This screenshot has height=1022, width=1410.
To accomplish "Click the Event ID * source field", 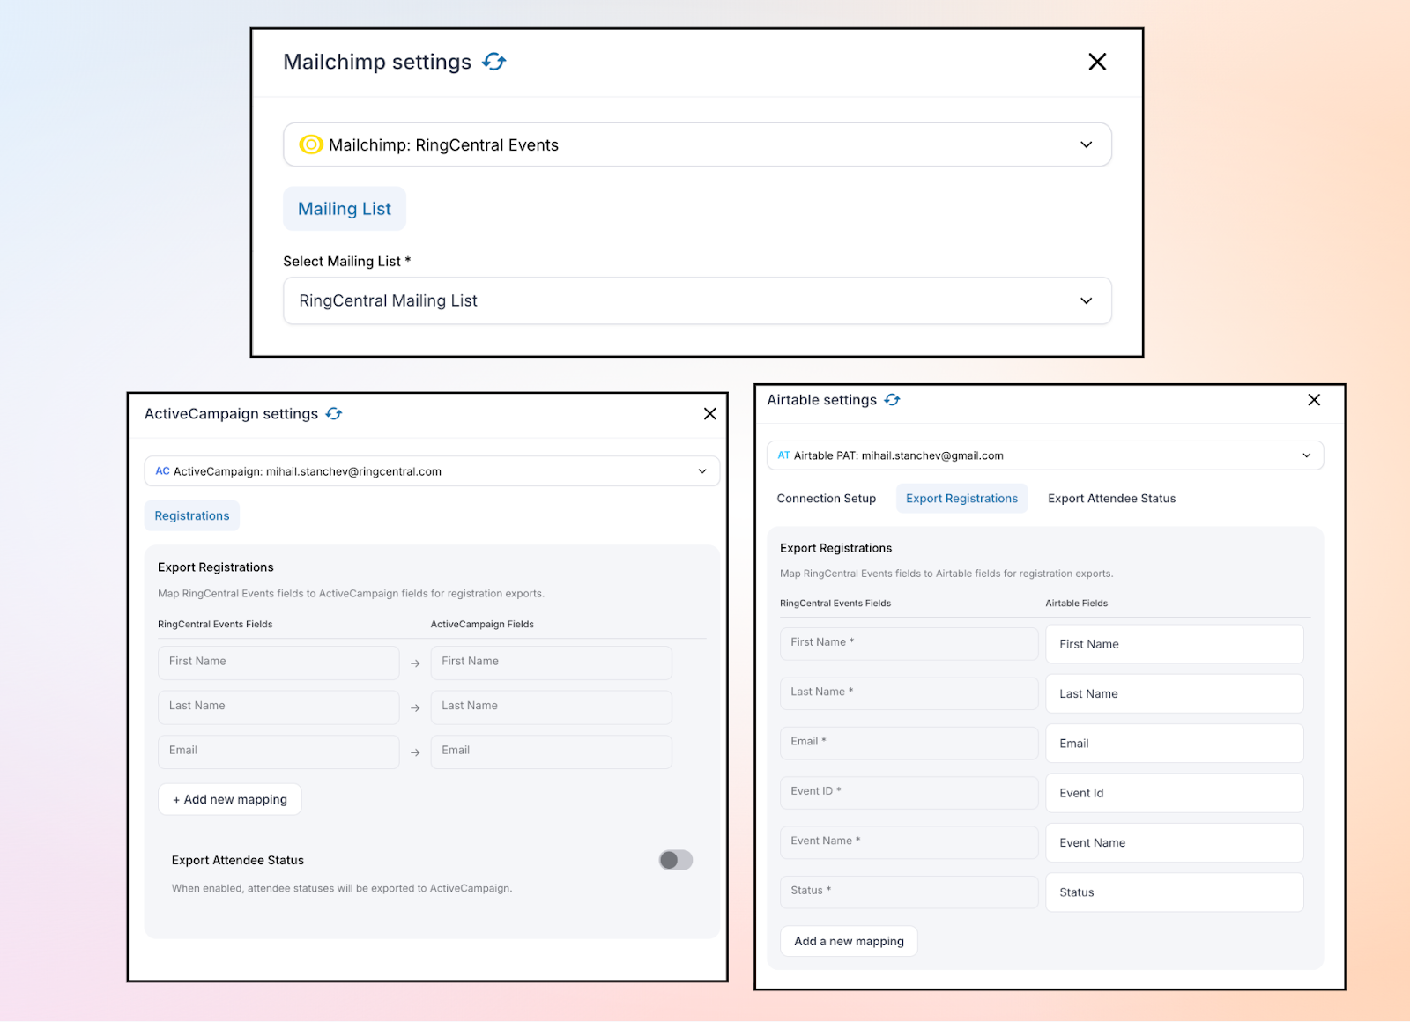I will click(909, 793).
